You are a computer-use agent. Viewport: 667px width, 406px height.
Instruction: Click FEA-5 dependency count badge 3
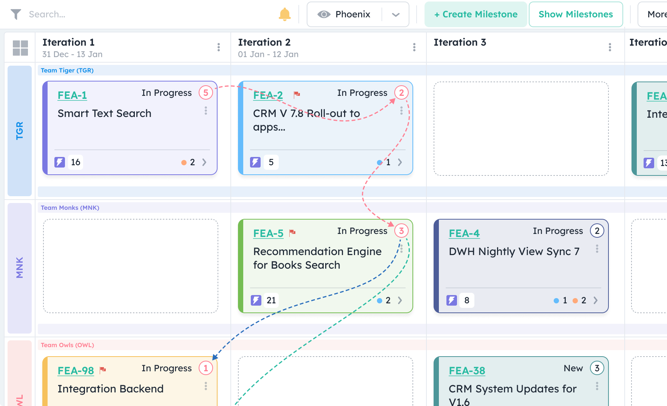401,231
